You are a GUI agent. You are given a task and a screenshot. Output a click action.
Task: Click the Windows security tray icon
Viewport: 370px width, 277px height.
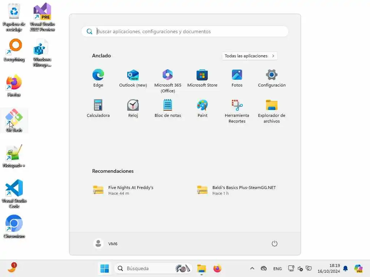point(309,268)
